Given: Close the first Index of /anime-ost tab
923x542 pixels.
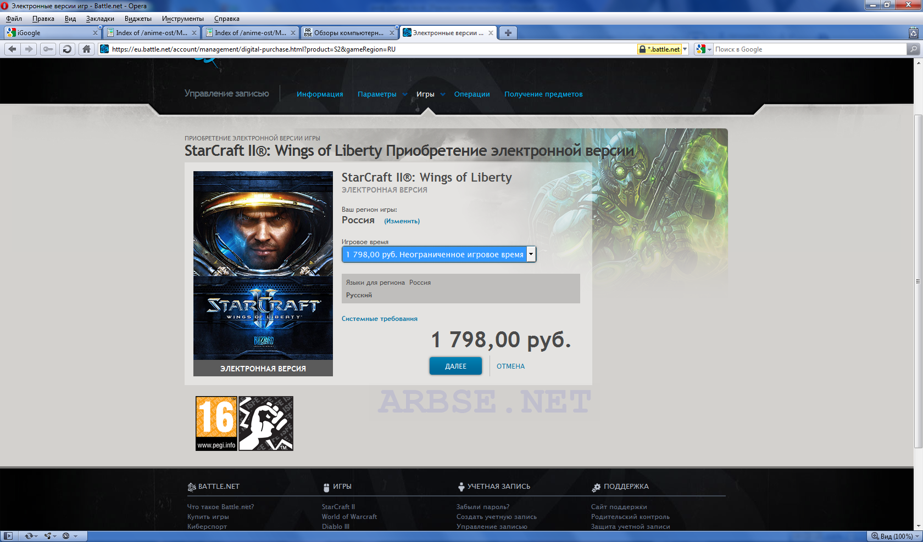Looking at the screenshot, I should pyautogui.click(x=194, y=33).
